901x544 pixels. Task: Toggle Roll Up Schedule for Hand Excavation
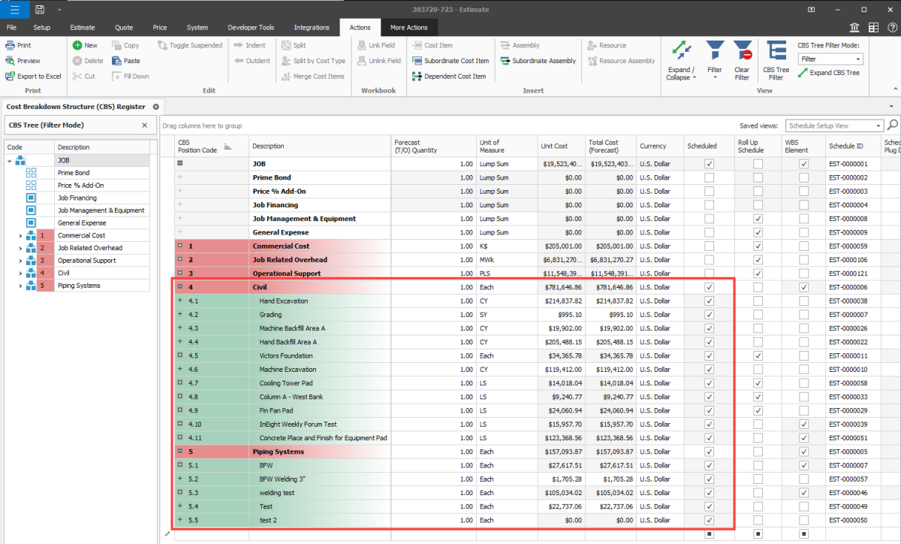[x=758, y=301]
